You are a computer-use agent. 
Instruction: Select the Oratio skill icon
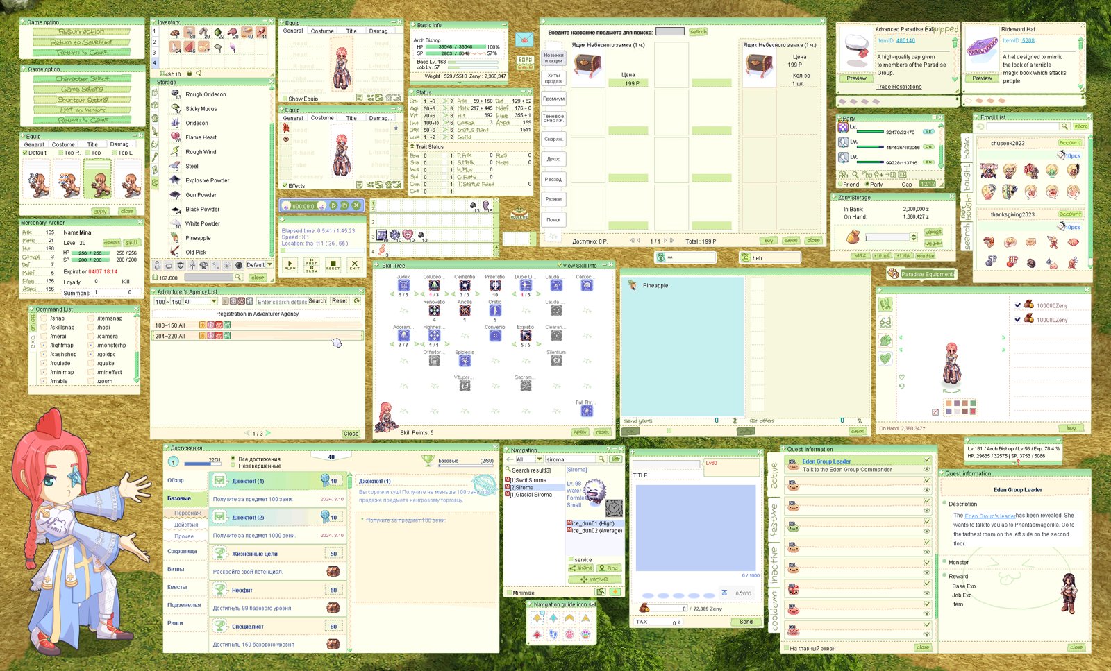coord(495,311)
